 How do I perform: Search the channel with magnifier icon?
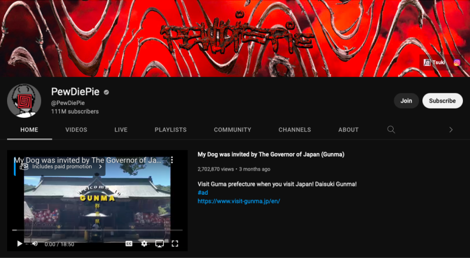pos(391,130)
